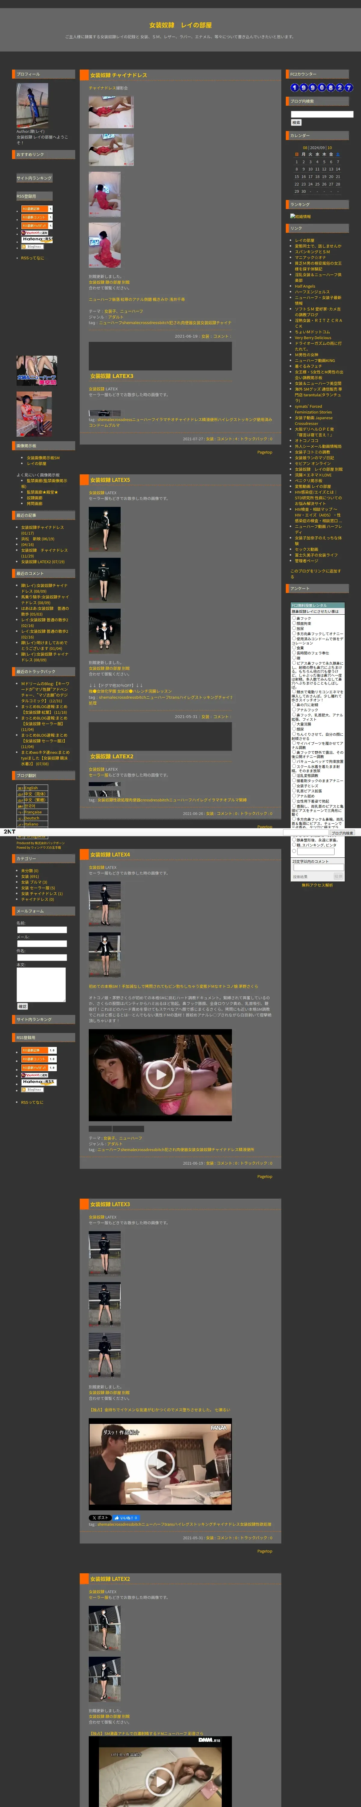Image resolution: width=361 pixels, height=1807 pixels.
Task: Click the poll comment text field
Action: 318,867
